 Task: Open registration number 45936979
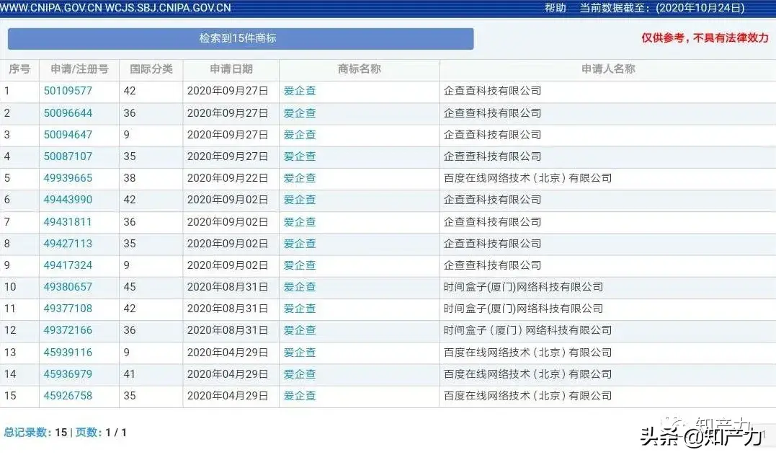point(68,374)
